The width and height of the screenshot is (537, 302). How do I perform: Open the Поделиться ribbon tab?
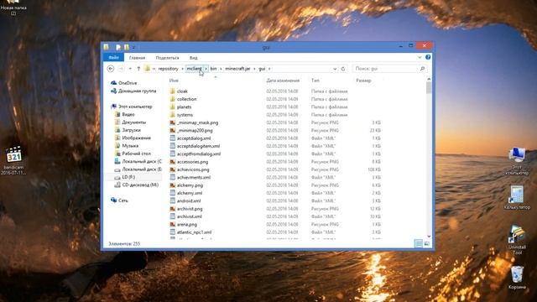(x=167, y=58)
